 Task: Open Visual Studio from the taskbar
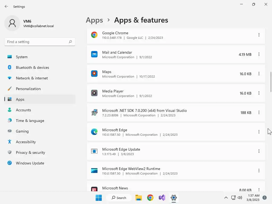[162, 198]
